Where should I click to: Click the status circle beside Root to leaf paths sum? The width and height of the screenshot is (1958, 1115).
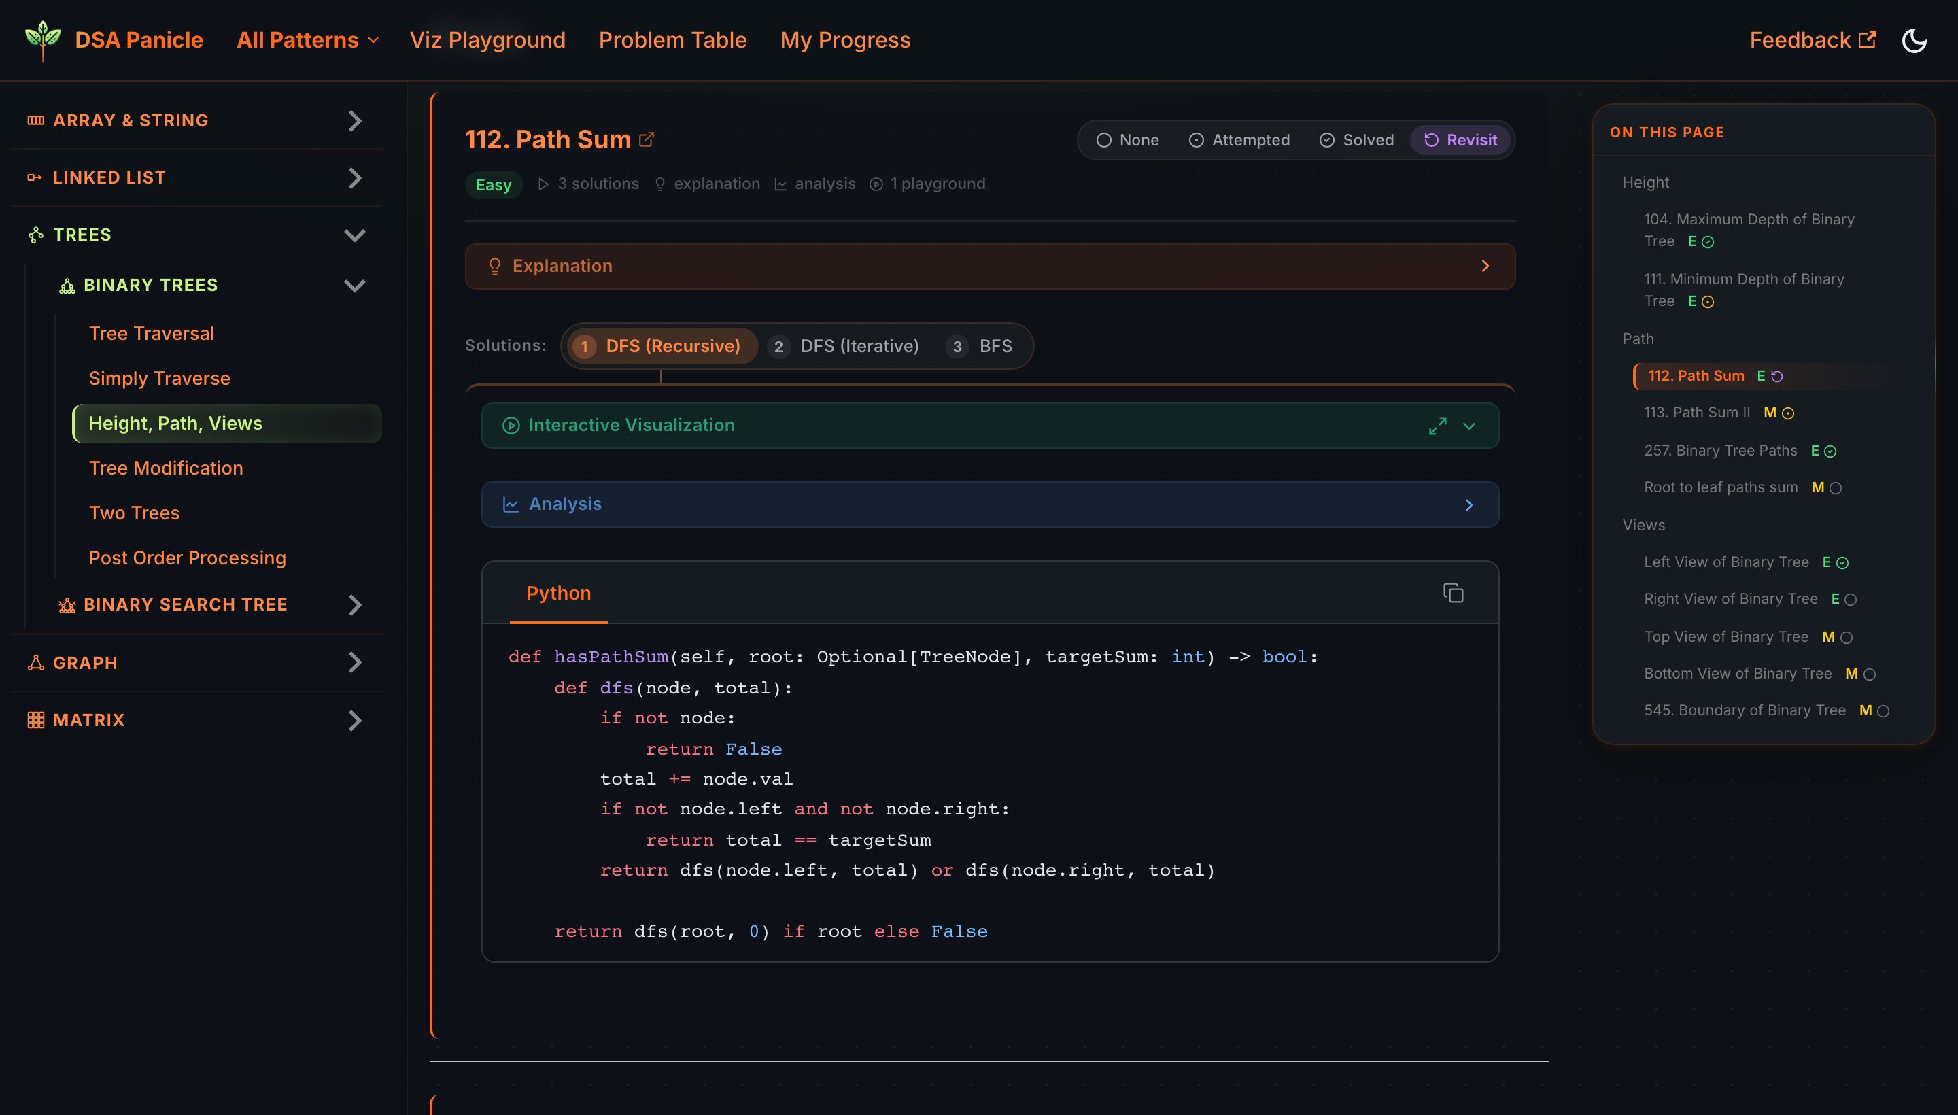pyautogui.click(x=1836, y=488)
